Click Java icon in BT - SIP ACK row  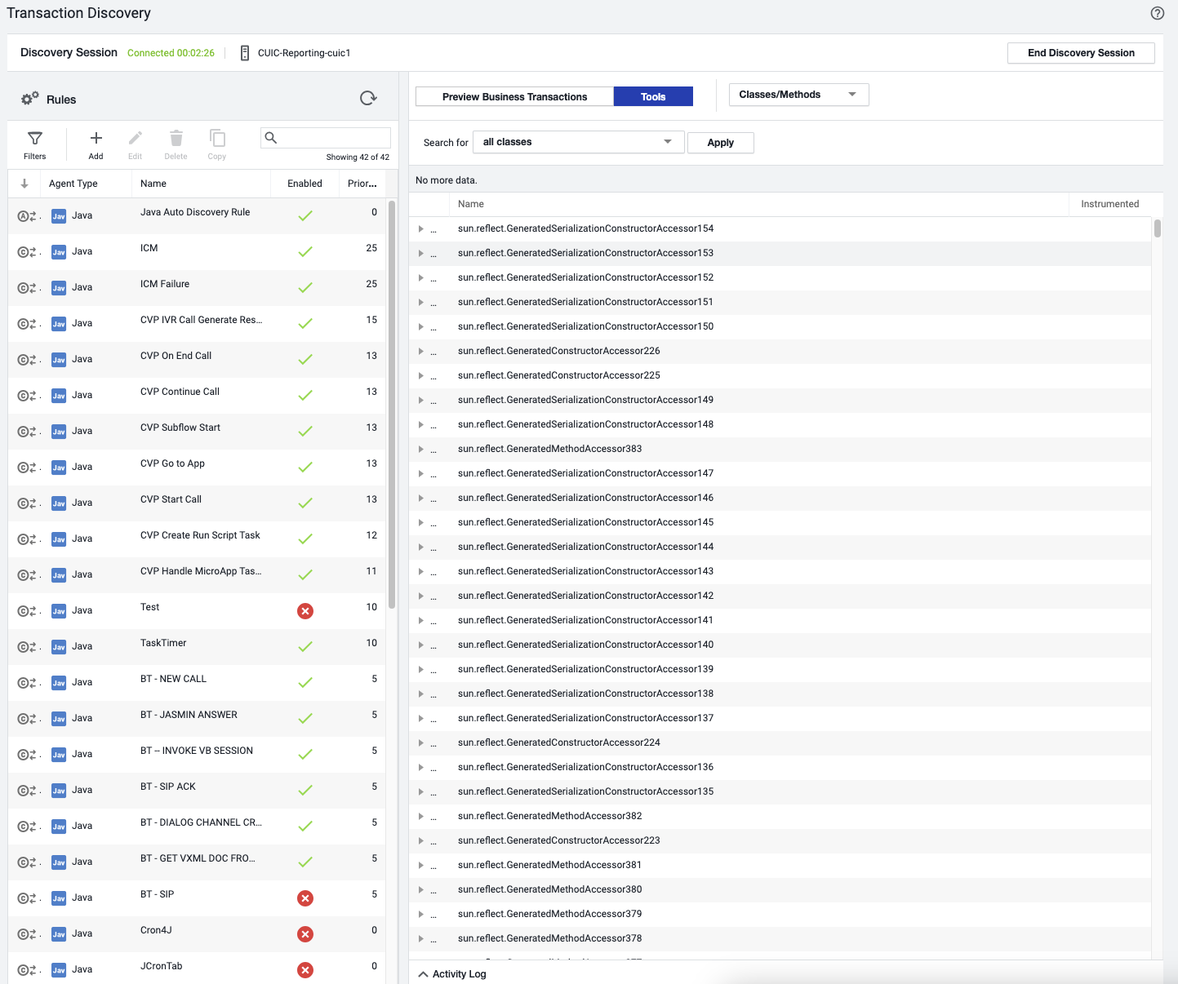59,791
